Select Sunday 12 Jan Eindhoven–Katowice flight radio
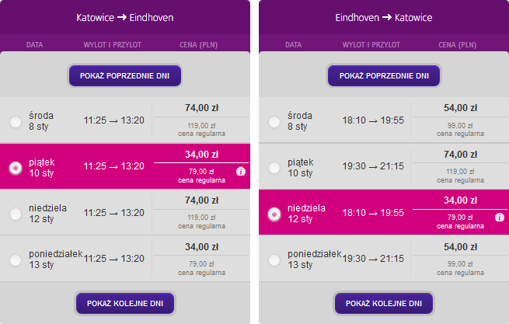This screenshot has height=324, width=509. (274, 214)
